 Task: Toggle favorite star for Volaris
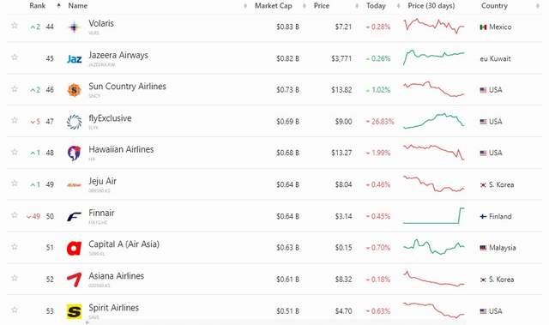[x=15, y=25]
